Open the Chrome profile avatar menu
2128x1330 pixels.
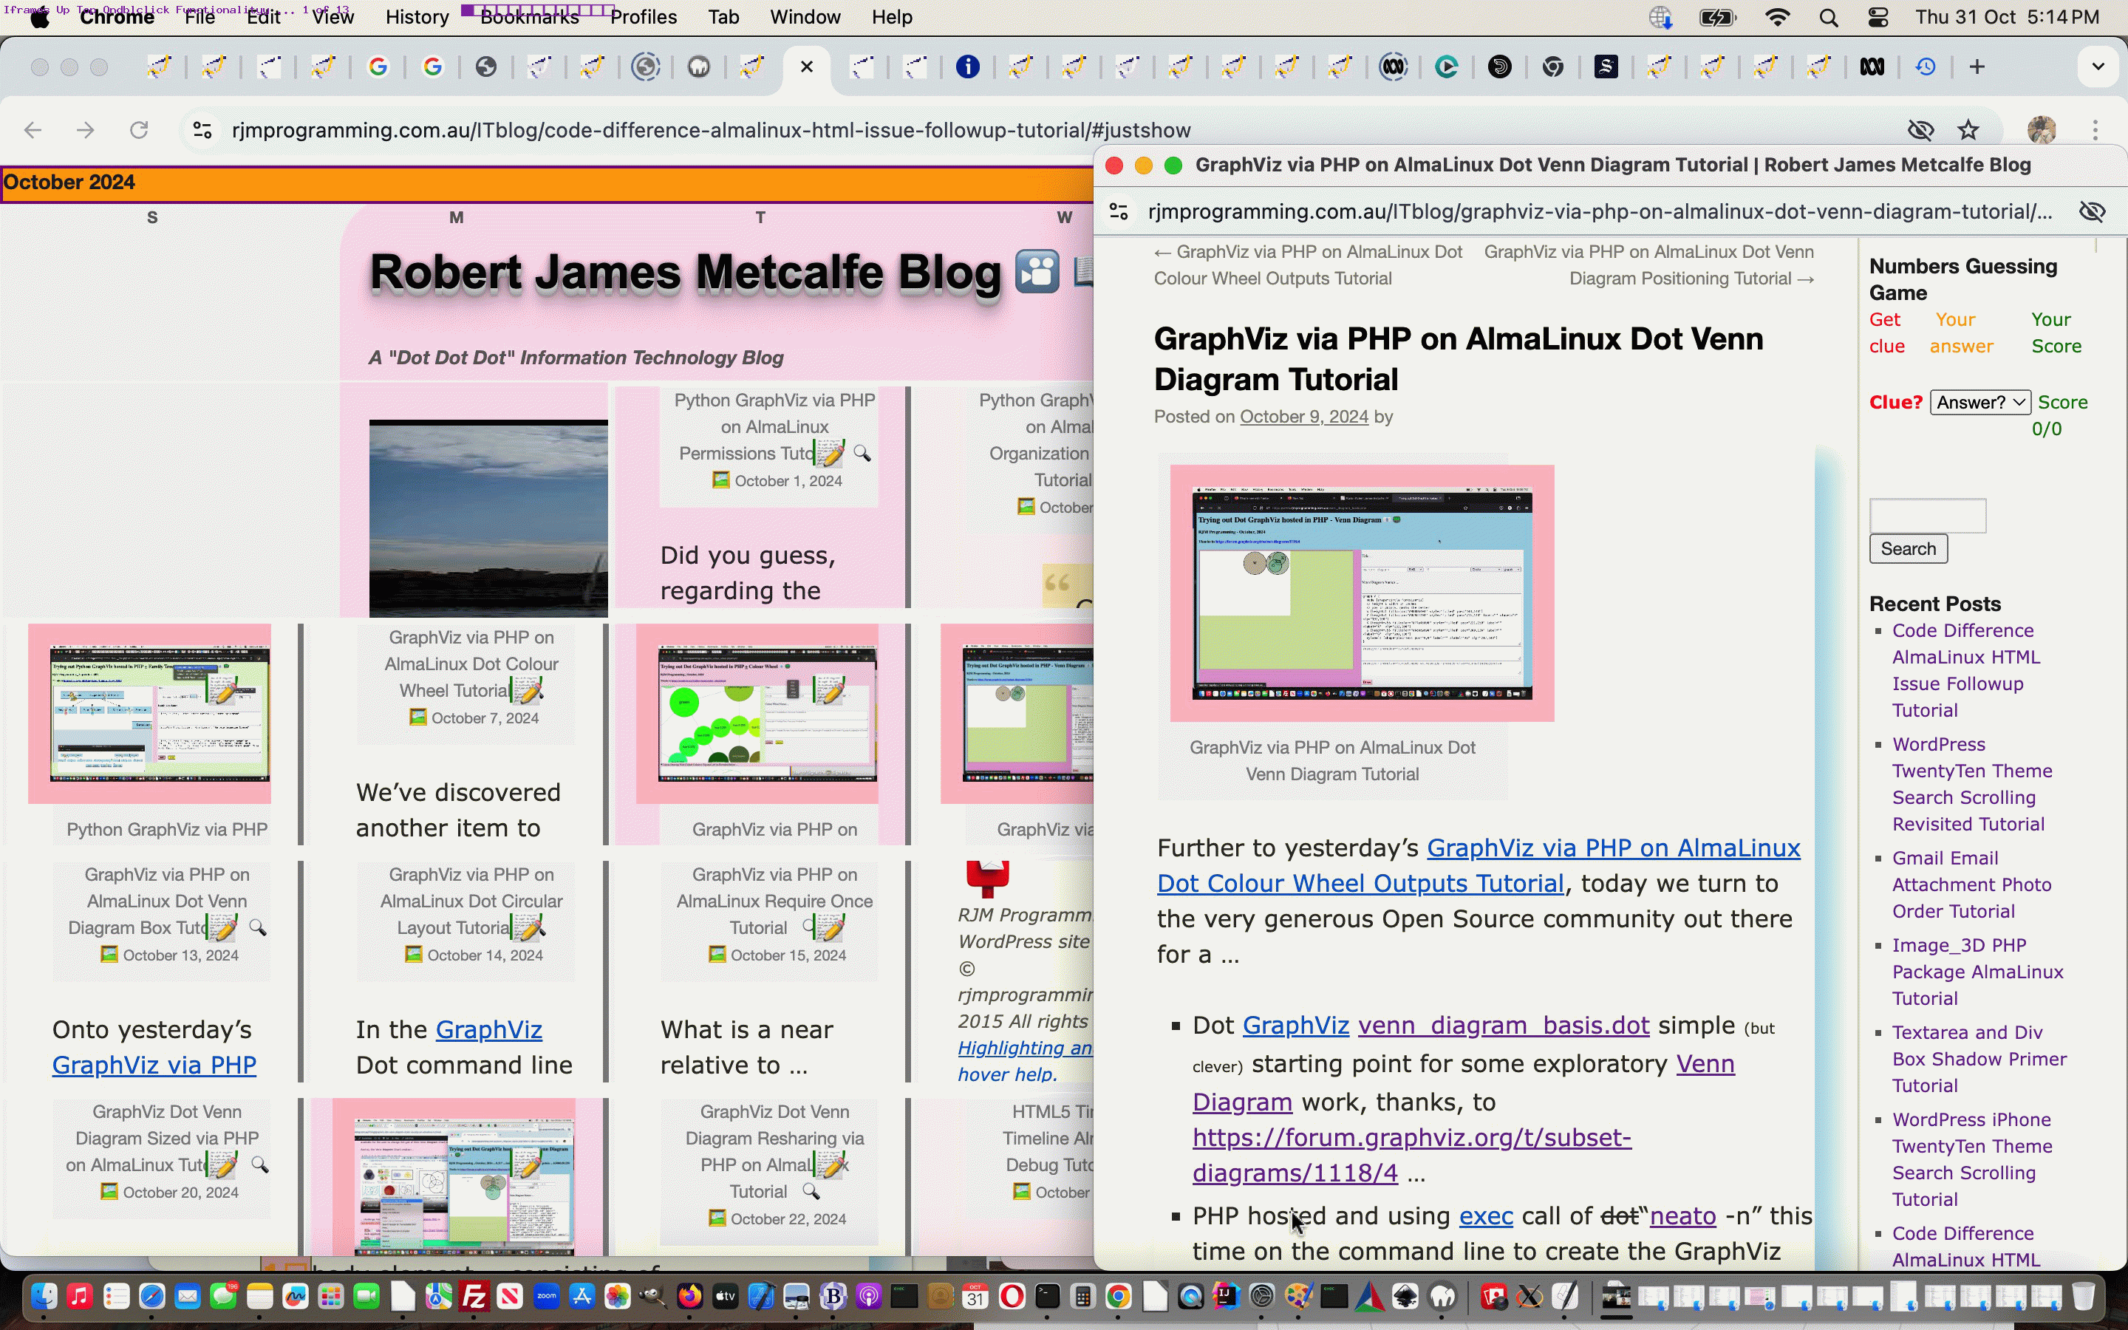[2041, 130]
